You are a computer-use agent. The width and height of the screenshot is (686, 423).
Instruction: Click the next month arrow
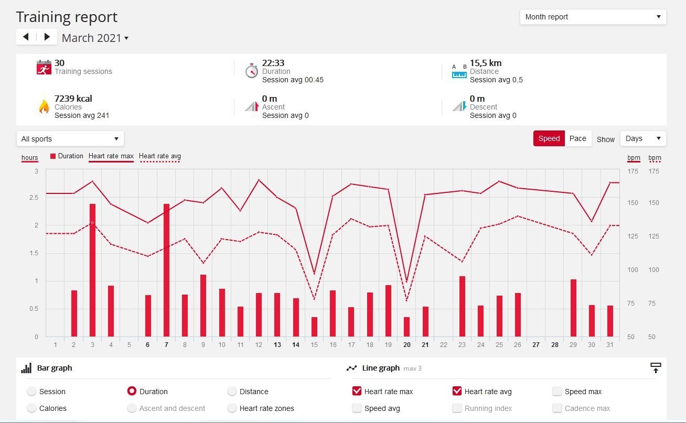47,37
